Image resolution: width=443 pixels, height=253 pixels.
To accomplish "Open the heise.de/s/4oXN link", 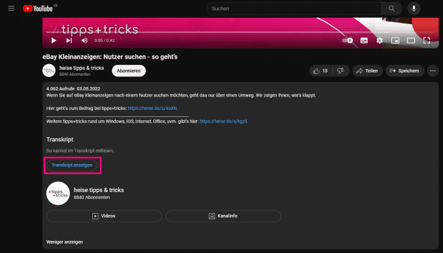I will [152, 108].
